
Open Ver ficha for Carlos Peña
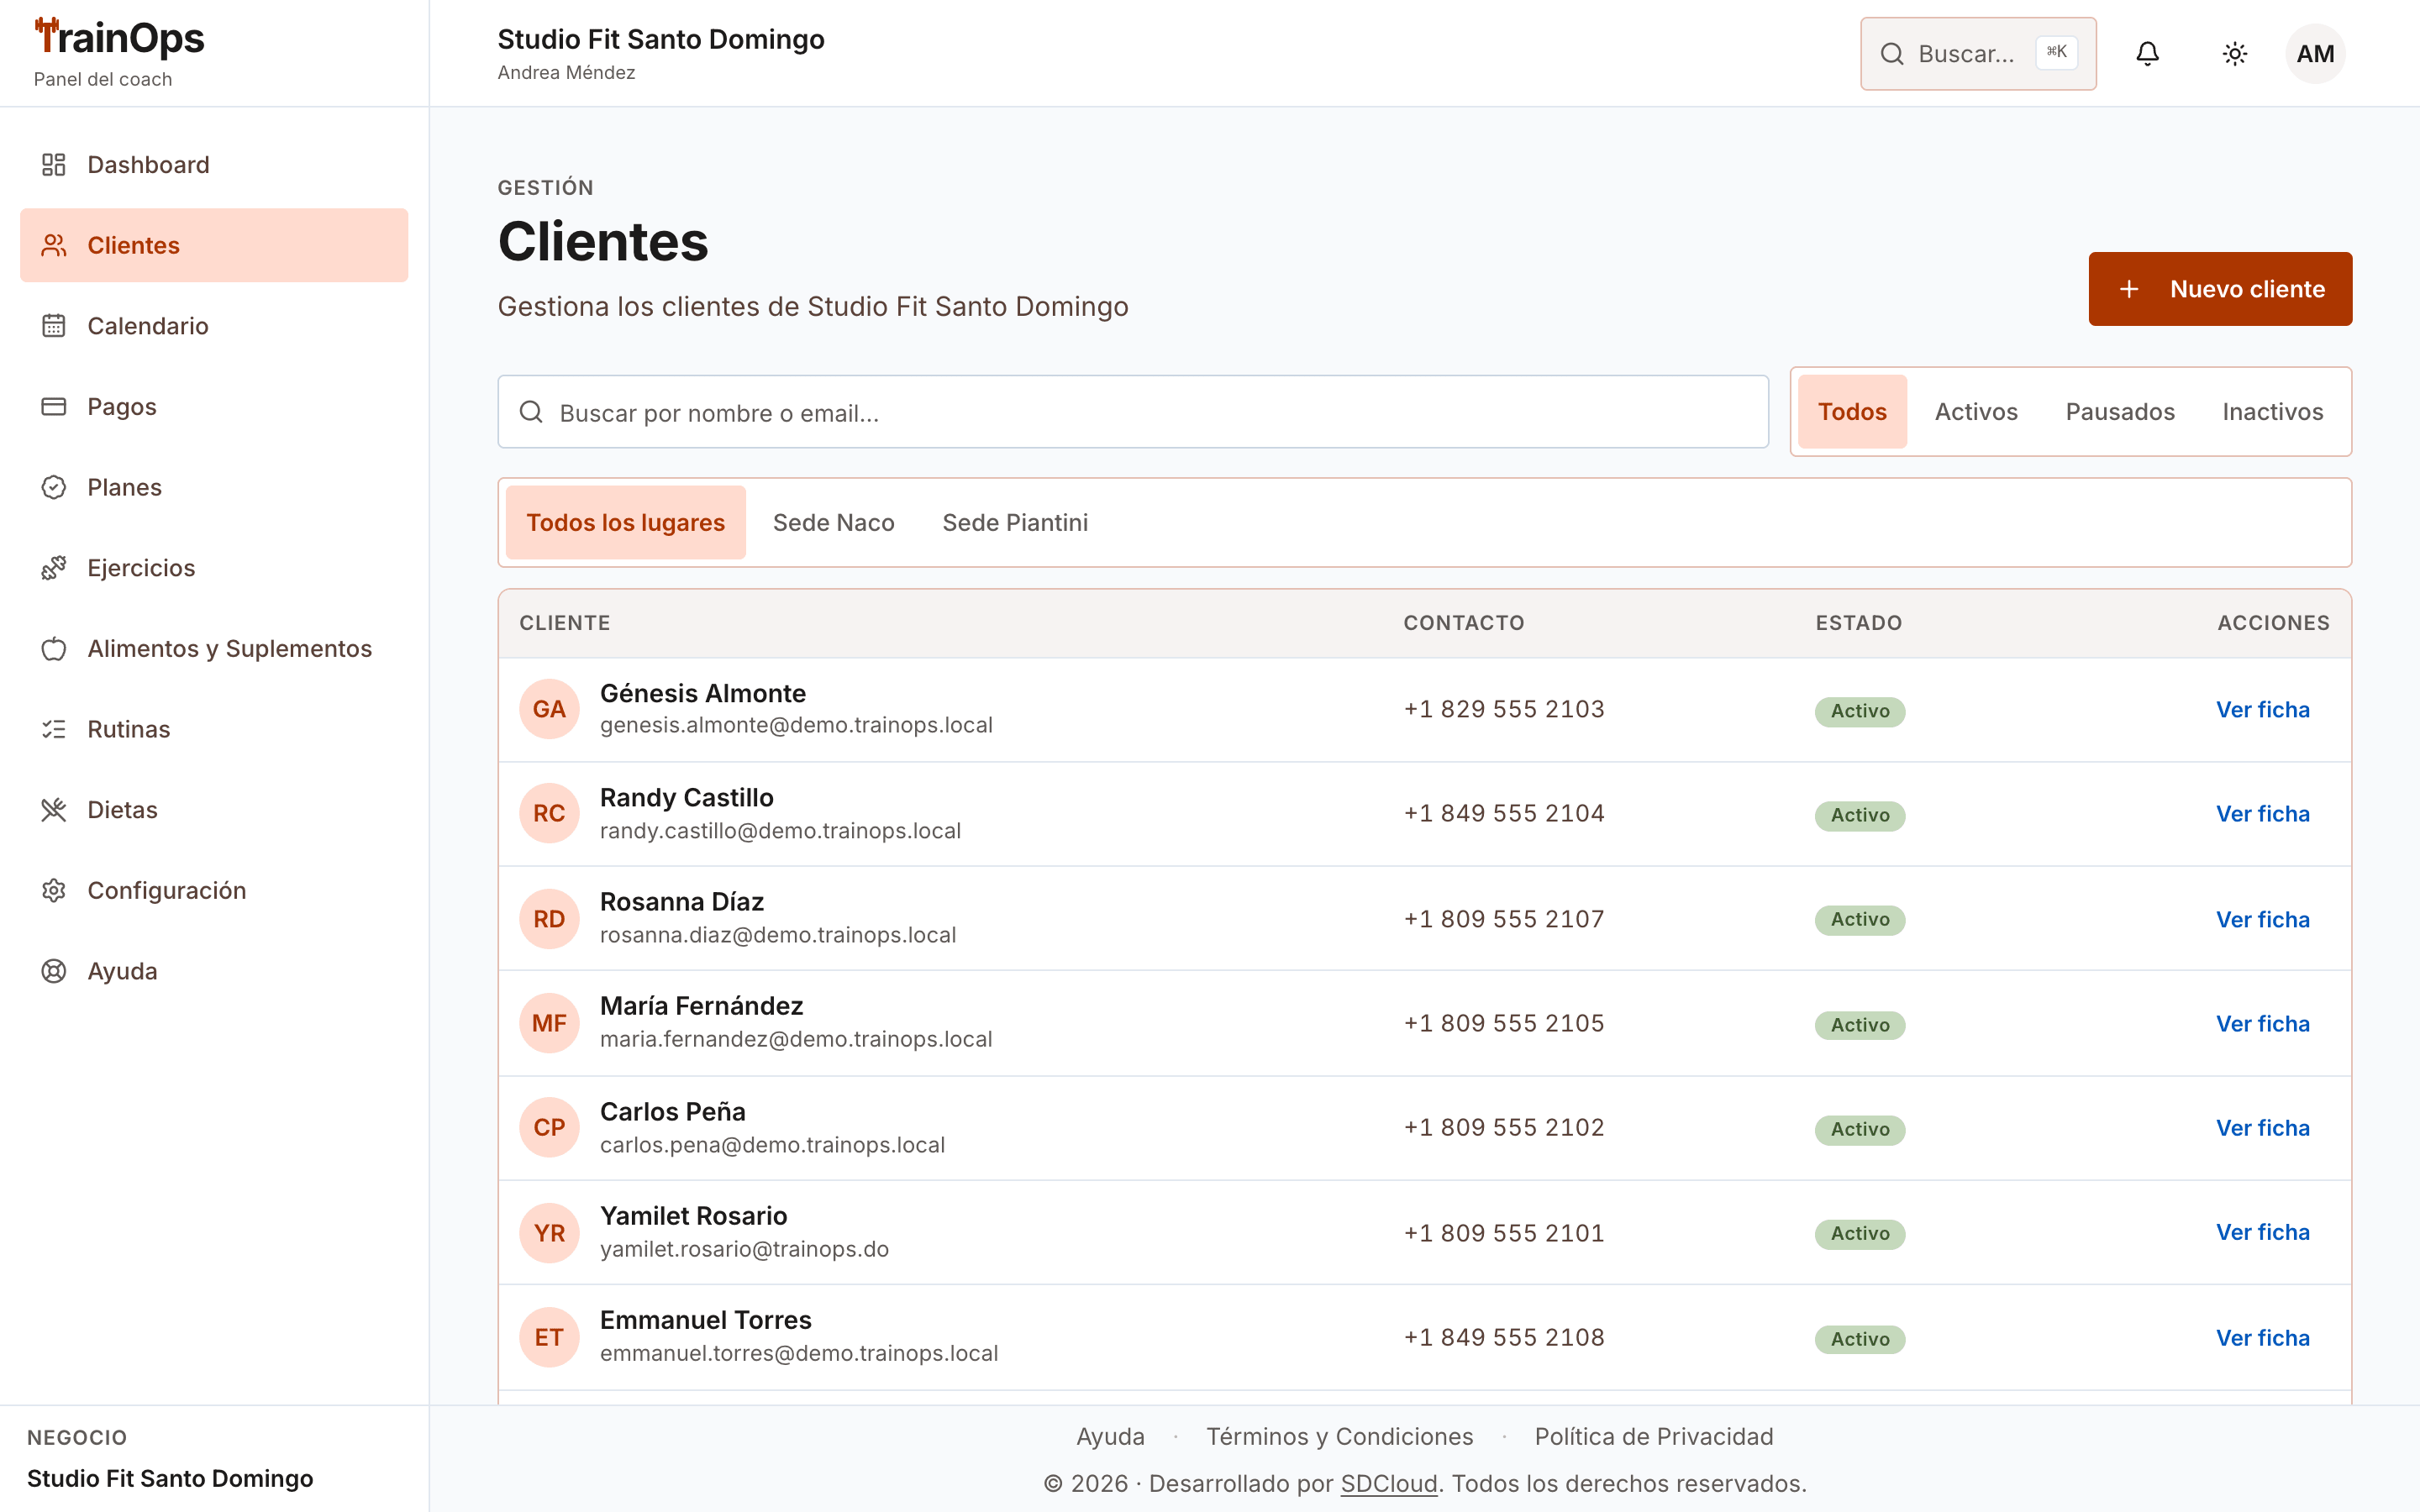click(x=2263, y=1127)
